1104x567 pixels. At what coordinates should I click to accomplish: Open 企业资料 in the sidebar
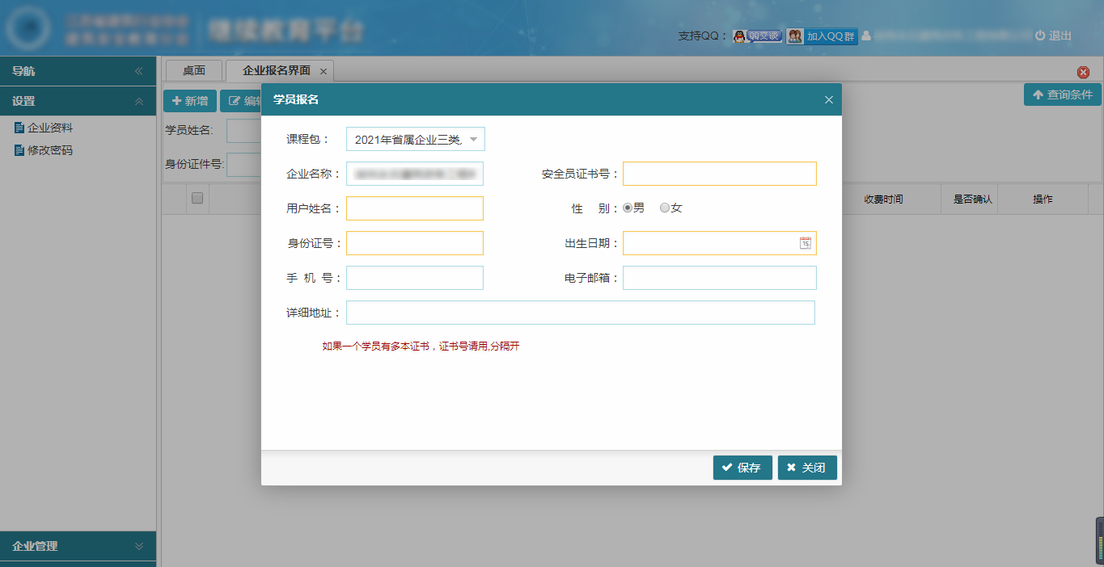point(50,128)
